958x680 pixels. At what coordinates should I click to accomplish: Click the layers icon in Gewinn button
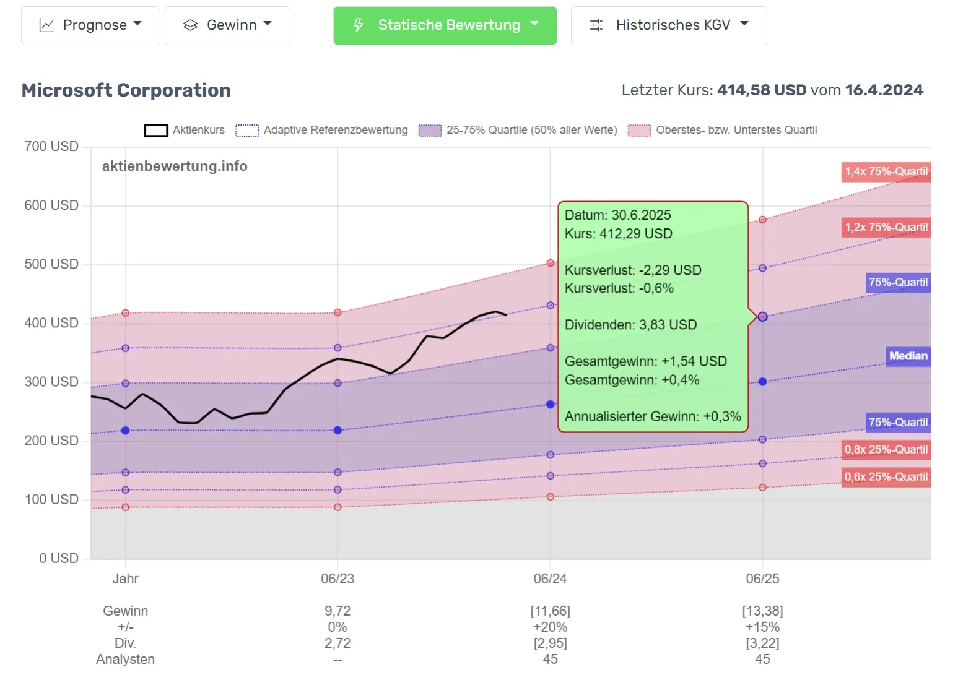[x=190, y=25]
